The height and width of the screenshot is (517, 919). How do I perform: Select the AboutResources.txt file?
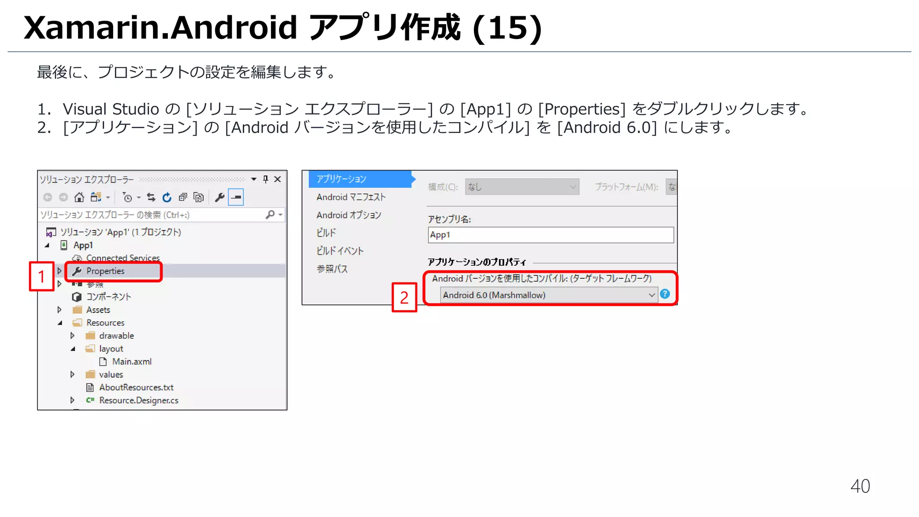(136, 387)
